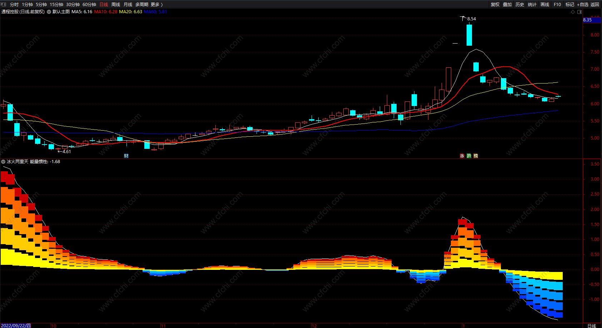This screenshot has width=602, height=328.
Task: Click the 8.35 price axis label
Action: tap(592, 20)
